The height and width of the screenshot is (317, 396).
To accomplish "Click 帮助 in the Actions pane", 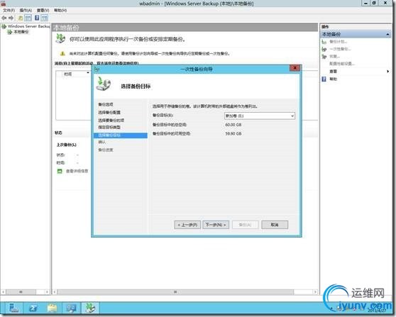I will [333, 79].
